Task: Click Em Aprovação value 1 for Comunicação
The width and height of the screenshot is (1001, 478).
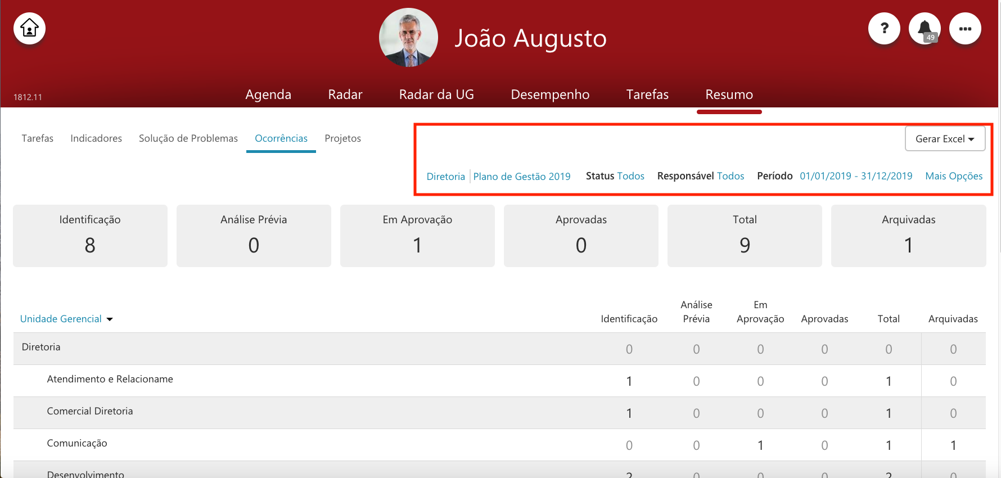Action: pyautogui.click(x=760, y=445)
